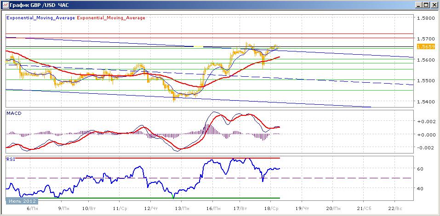Close the GBP/USD chart window
Image resolution: width=440 pixels, height=216 pixels.
click(x=434, y=5)
